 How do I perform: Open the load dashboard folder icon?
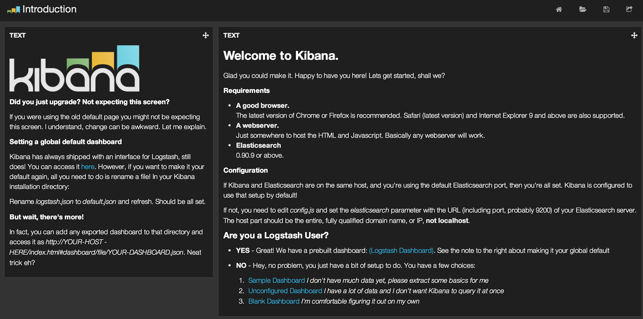click(x=583, y=9)
